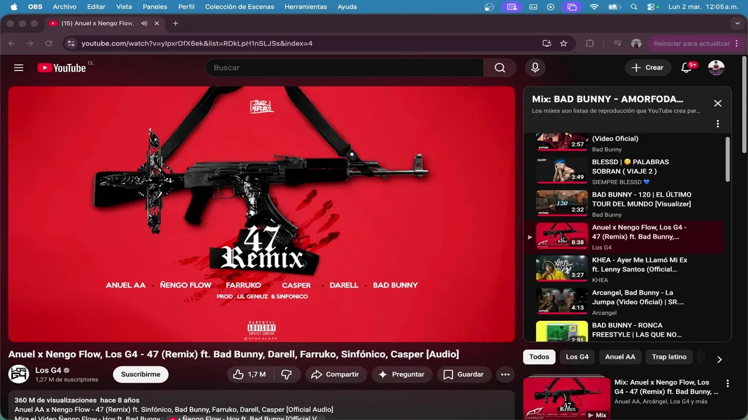This screenshot has width=748, height=420.
Task: Open macOS Spotlight search
Action: 634,7
